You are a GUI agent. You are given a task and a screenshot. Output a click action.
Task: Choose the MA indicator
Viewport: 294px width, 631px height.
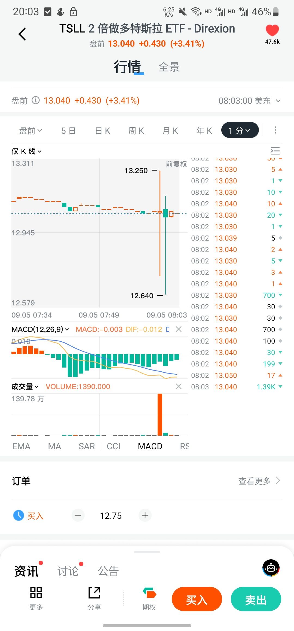coord(54,446)
